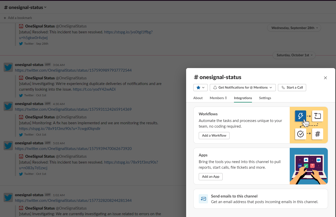Click 1:02 AM message timestamp

[x=59, y=195]
